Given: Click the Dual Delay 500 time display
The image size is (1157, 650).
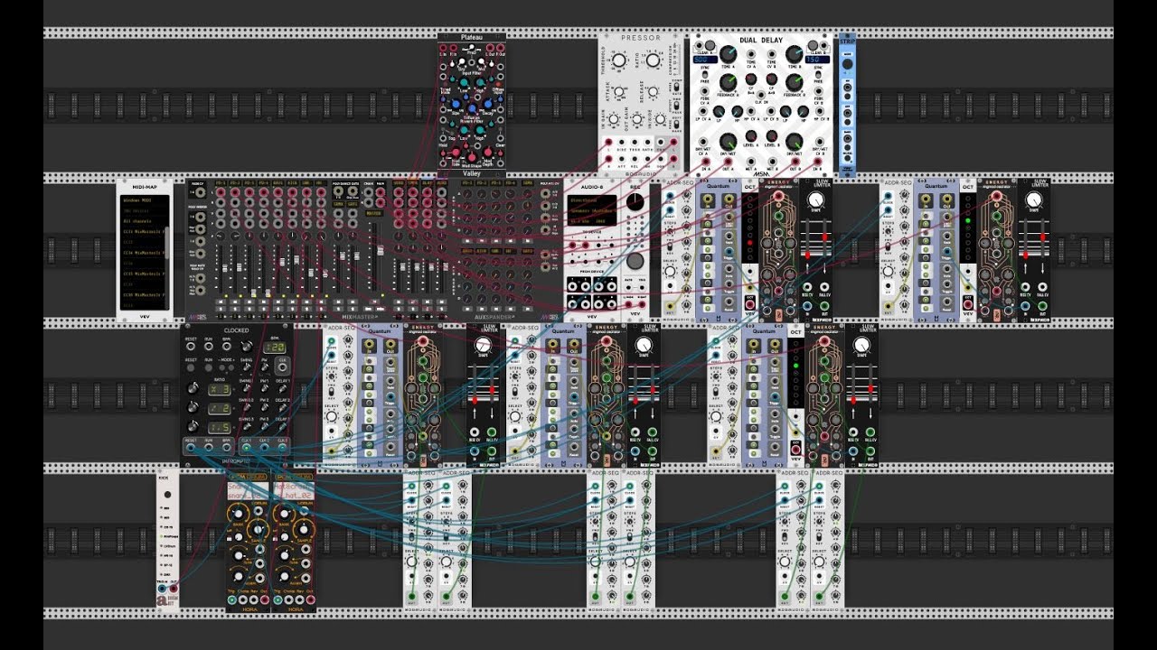Looking at the screenshot, I should pyautogui.click(x=705, y=60).
